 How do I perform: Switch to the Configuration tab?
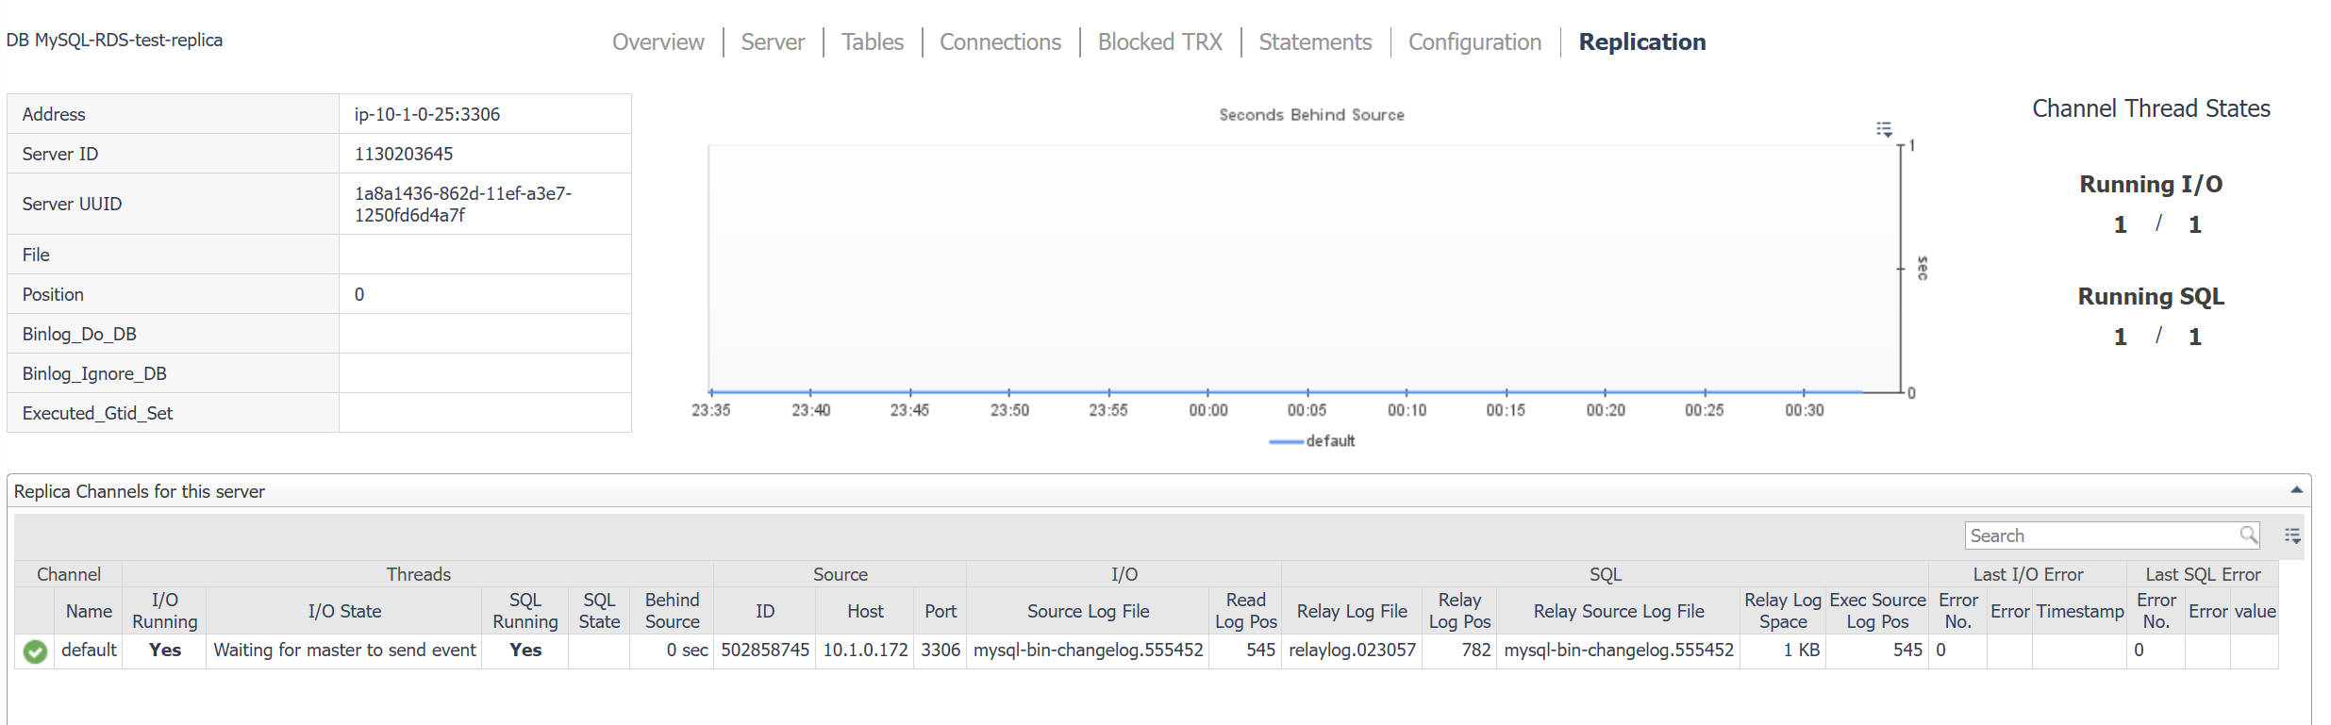1474,42
